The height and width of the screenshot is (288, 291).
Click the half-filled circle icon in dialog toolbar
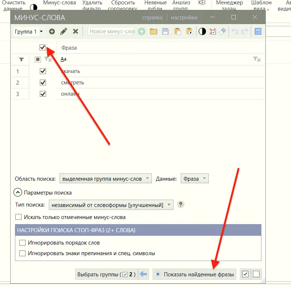[202, 31]
